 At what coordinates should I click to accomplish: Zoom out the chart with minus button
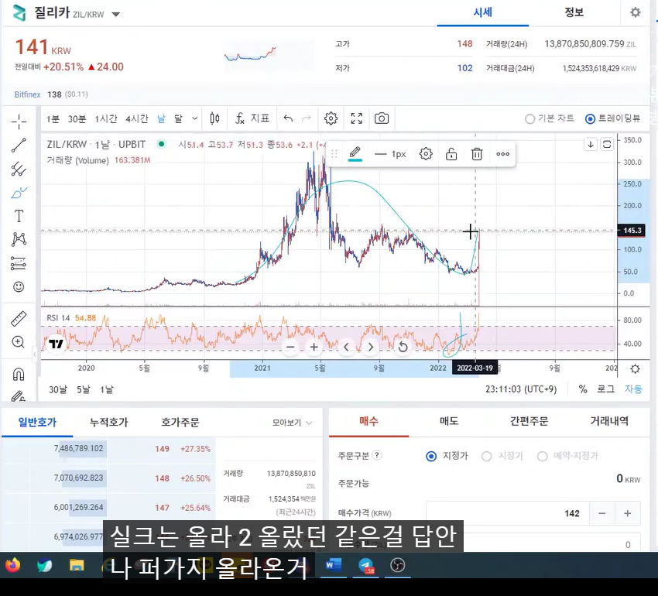(290, 347)
